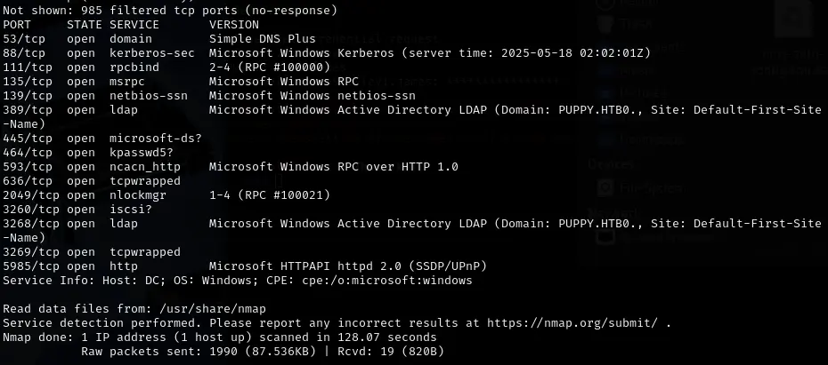Open the https://nmap.org/submit/ link
The image size is (828, 365).
(572, 323)
